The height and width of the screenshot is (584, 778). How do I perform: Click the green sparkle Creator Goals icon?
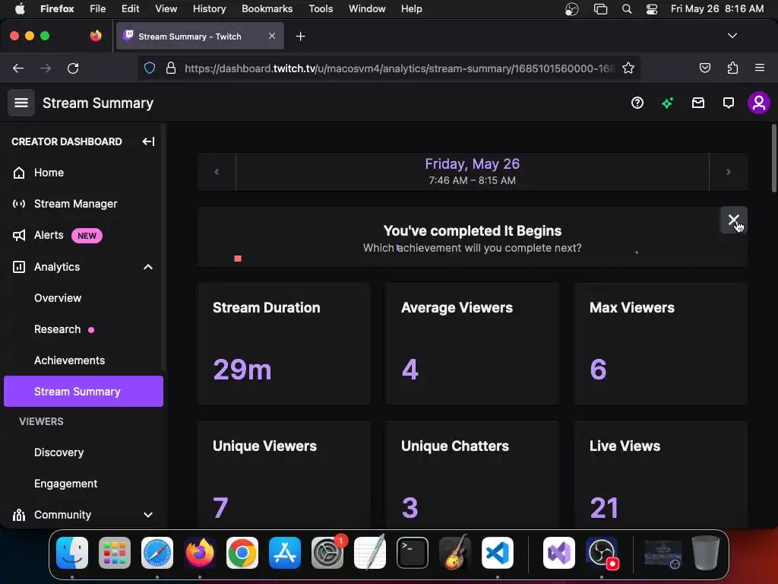[x=667, y=103]
